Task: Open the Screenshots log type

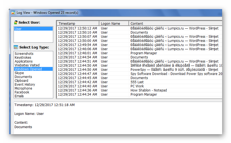Action: (x=24, y=54)
